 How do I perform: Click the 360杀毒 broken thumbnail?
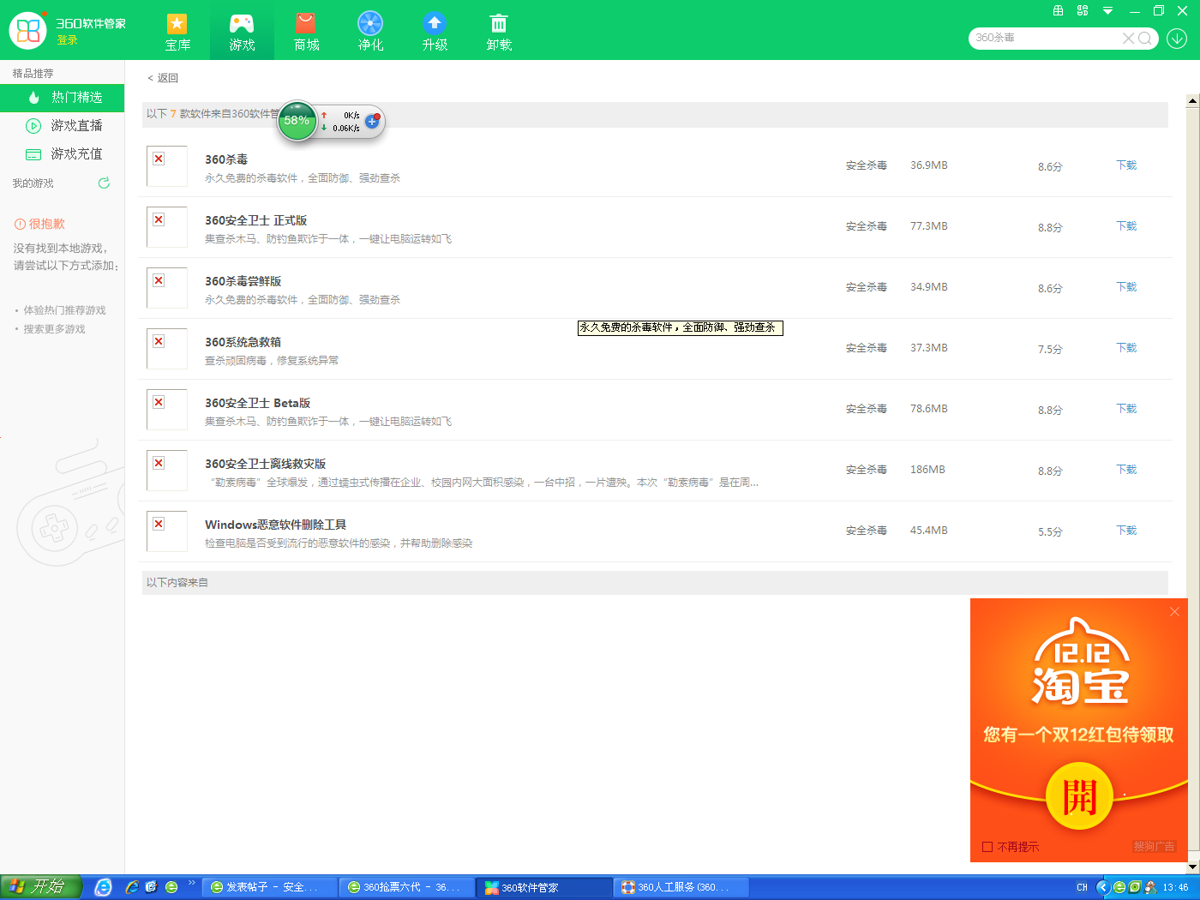click(x=167, y=166)
